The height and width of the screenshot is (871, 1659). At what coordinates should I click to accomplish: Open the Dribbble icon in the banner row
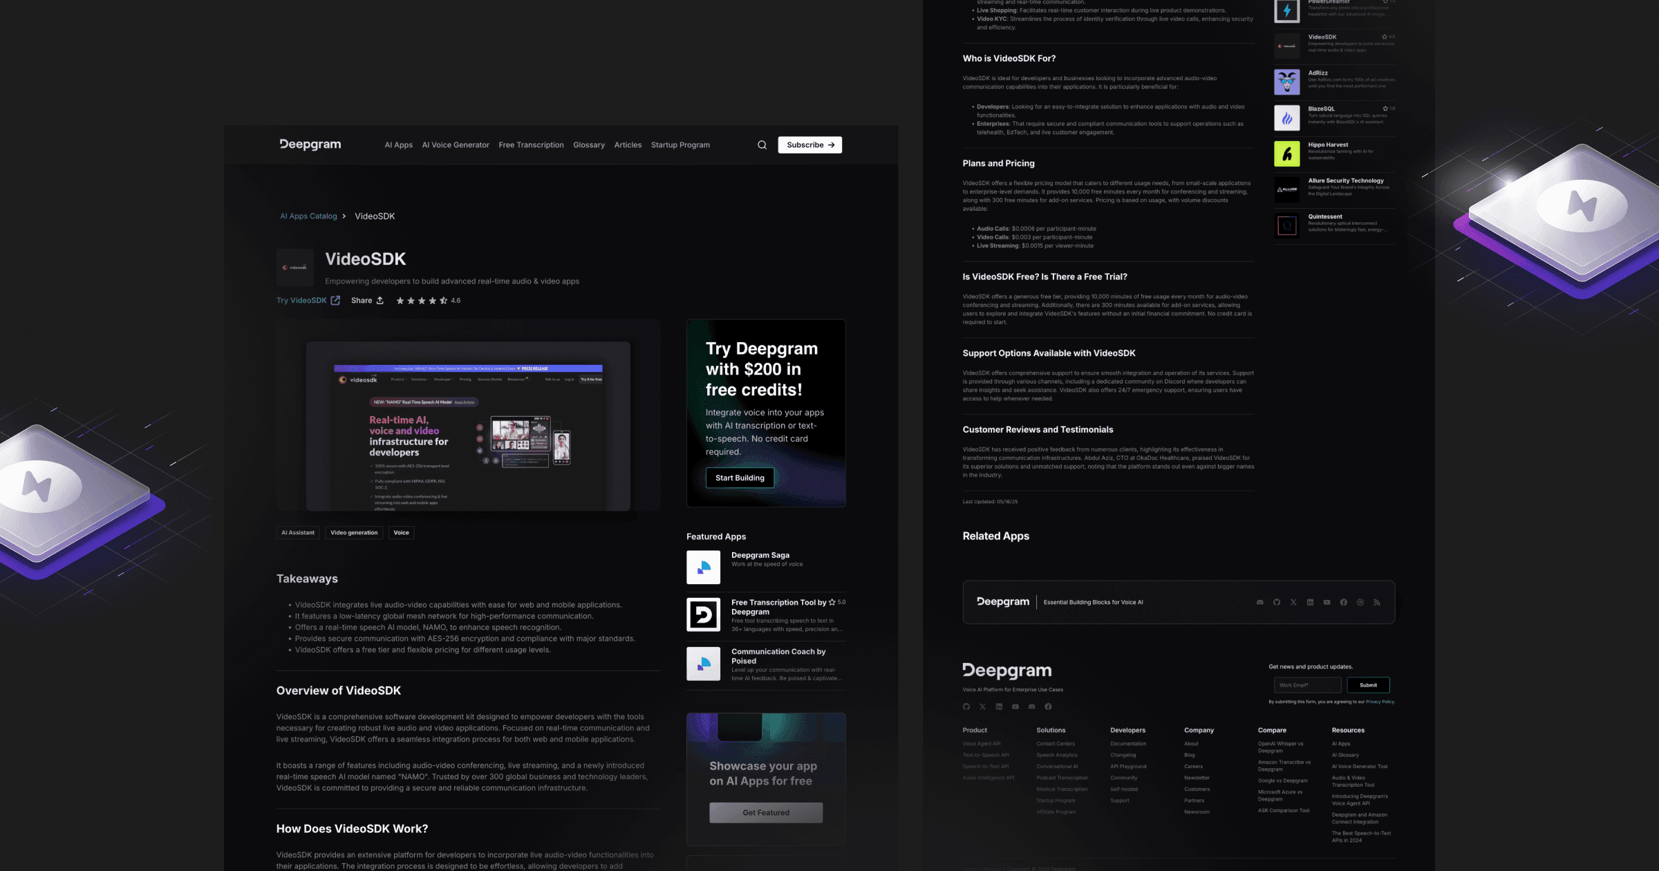point(1360,602)
